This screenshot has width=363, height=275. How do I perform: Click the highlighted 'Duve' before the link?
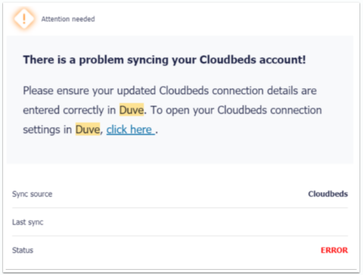[87, 130]
